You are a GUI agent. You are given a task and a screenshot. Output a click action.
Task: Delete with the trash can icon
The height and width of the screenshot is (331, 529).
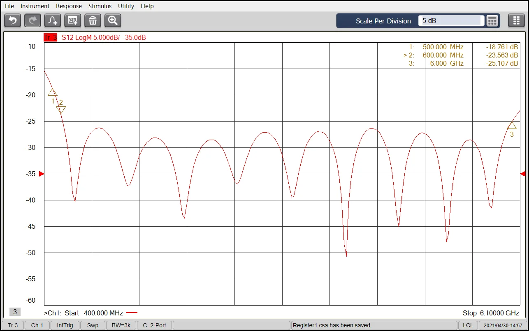[x=93, y=21]
